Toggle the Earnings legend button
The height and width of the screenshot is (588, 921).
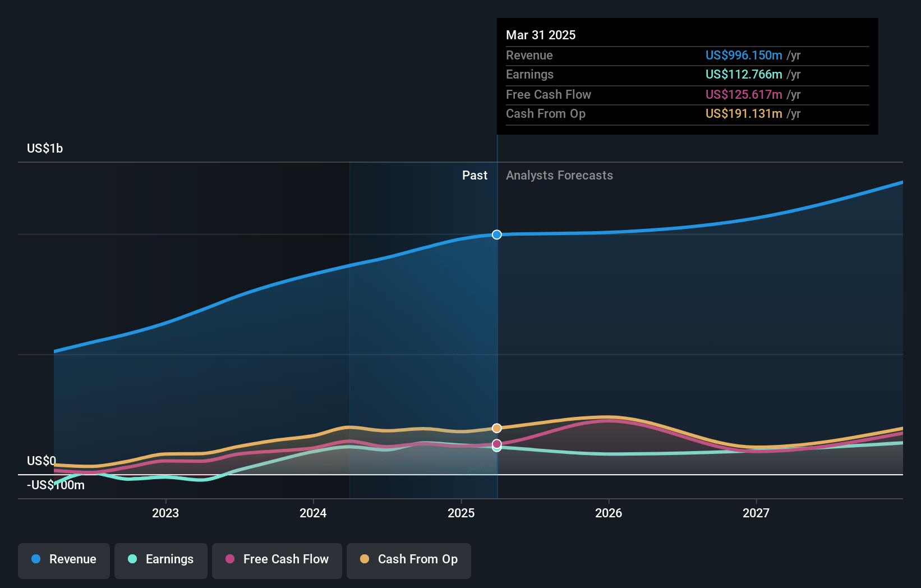click(161, 561)
